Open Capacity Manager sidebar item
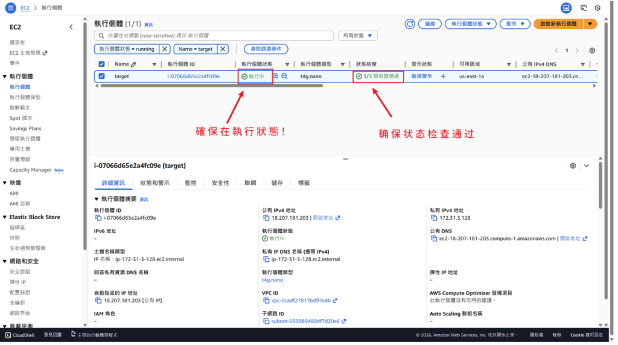The image size is (618, 345). pyautogui.click(x=30, y=171)
